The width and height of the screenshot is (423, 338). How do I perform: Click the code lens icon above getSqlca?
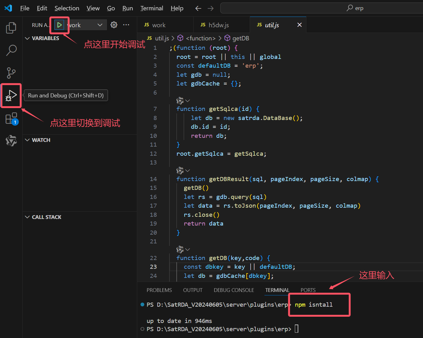(180, 101)
